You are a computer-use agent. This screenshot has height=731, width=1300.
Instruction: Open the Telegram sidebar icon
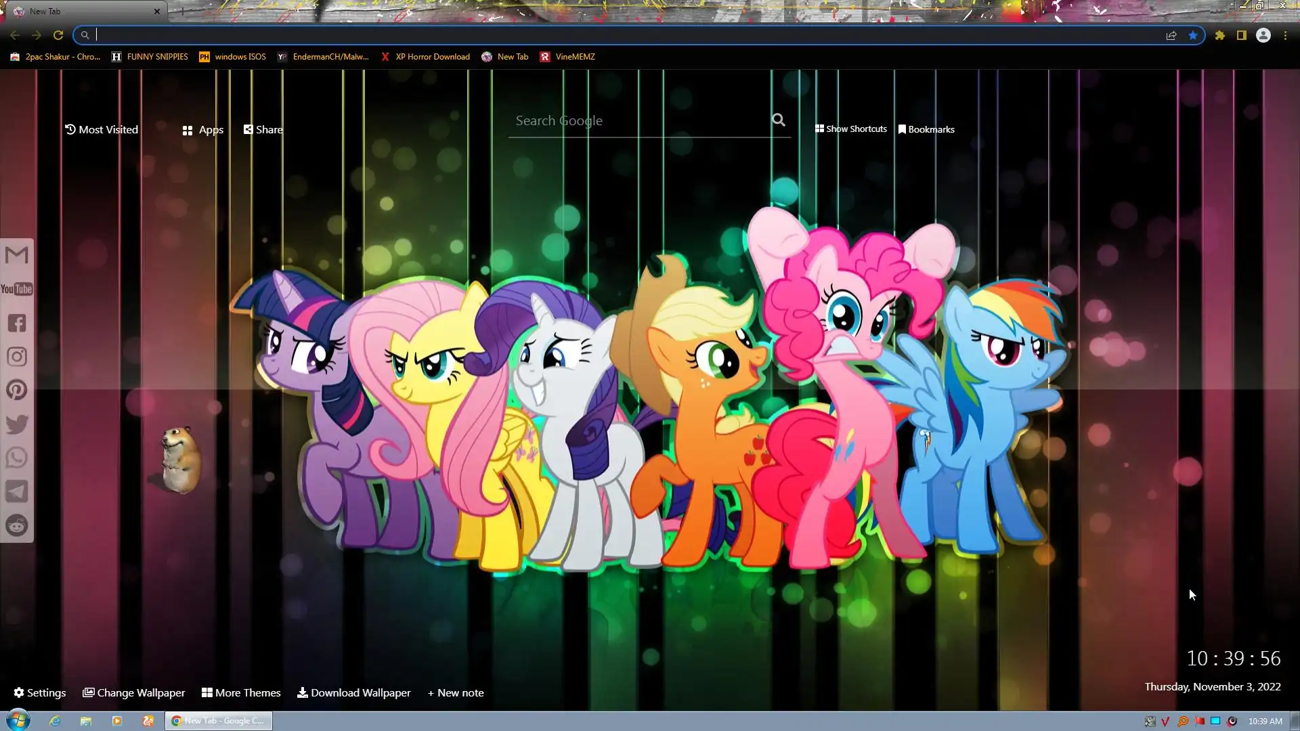(x=17, y=491)
